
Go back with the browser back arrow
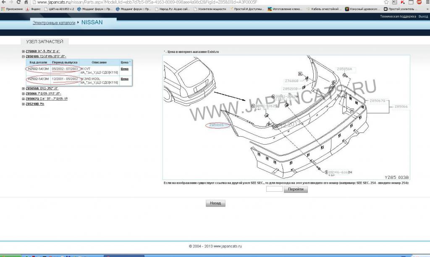pos(4,2)
